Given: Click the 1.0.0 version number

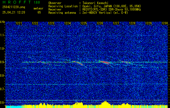Looking at the screenshot, I should [x=37, y=2].
